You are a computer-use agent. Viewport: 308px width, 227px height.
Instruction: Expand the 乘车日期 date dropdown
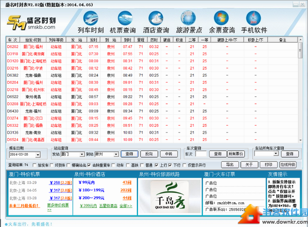click(38, 155)
